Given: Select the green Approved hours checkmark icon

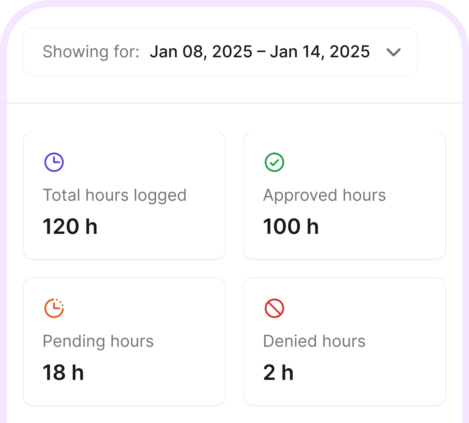Looking at the screenshot, I should point(274,162).
